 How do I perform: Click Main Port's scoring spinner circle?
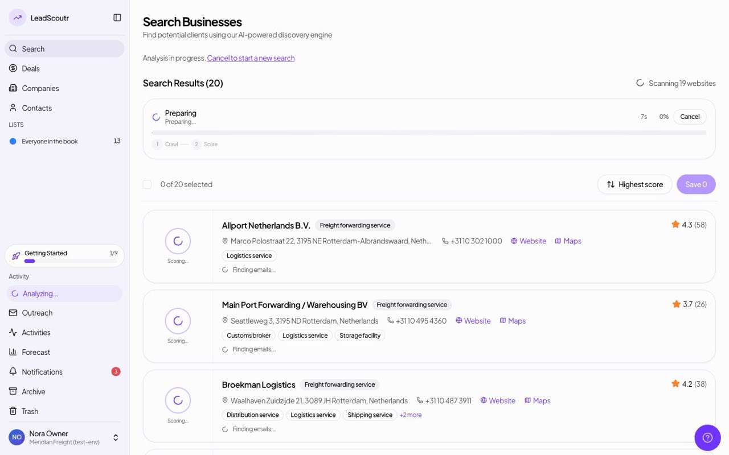tap(178, 321)
